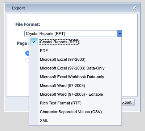Pick Character Separated Values (CSV)
The height and width of the screenshot is (131, 145).
pos(75,112)
